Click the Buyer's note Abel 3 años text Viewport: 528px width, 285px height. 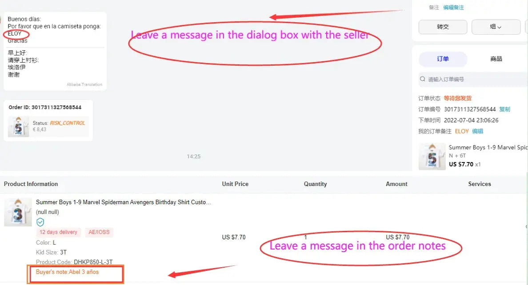click(68, 272)
